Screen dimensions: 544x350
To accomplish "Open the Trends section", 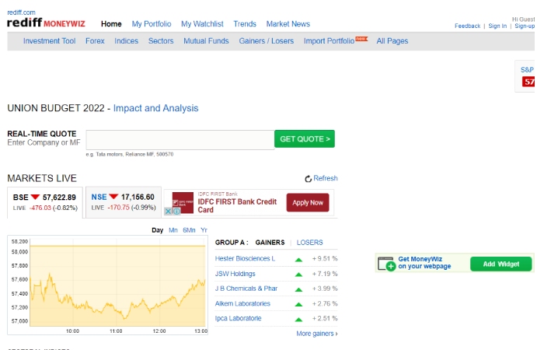I will pos(245,24).
